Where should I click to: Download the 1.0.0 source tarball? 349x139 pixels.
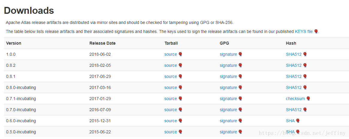tap(170, 54)
